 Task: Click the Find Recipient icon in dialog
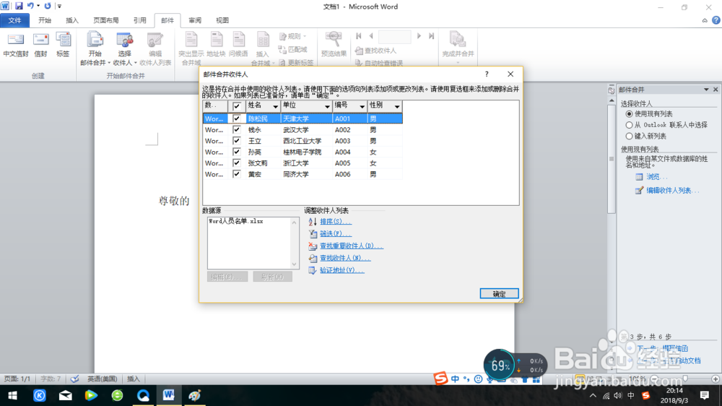313,258
